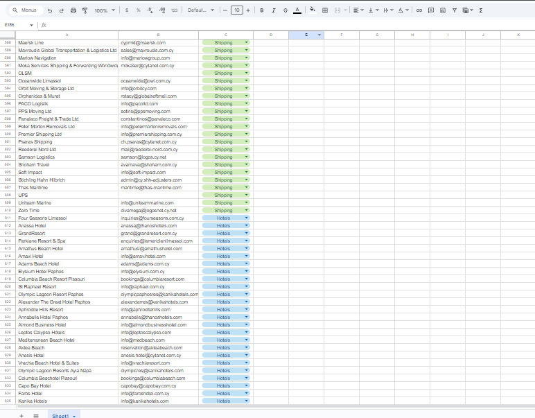Toggle italic formatting
Image resolution: width=535 pixels, height=418 pixels.
[274, 10]
